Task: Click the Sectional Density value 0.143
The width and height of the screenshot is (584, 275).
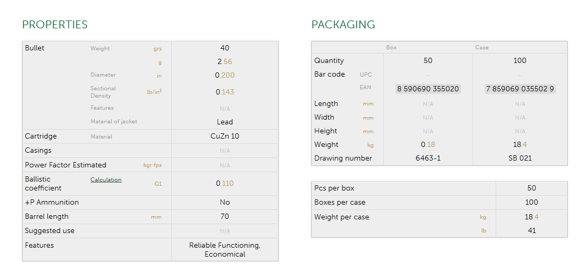Action: (225, 92)
